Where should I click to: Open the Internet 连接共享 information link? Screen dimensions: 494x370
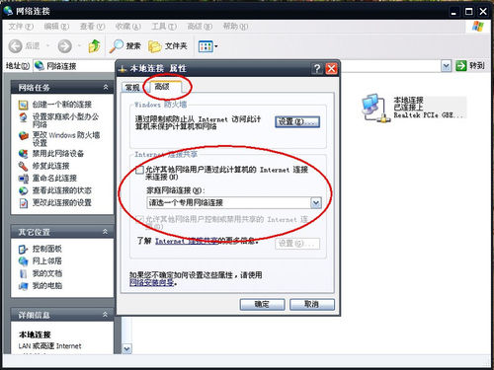(x=187, y=241)
